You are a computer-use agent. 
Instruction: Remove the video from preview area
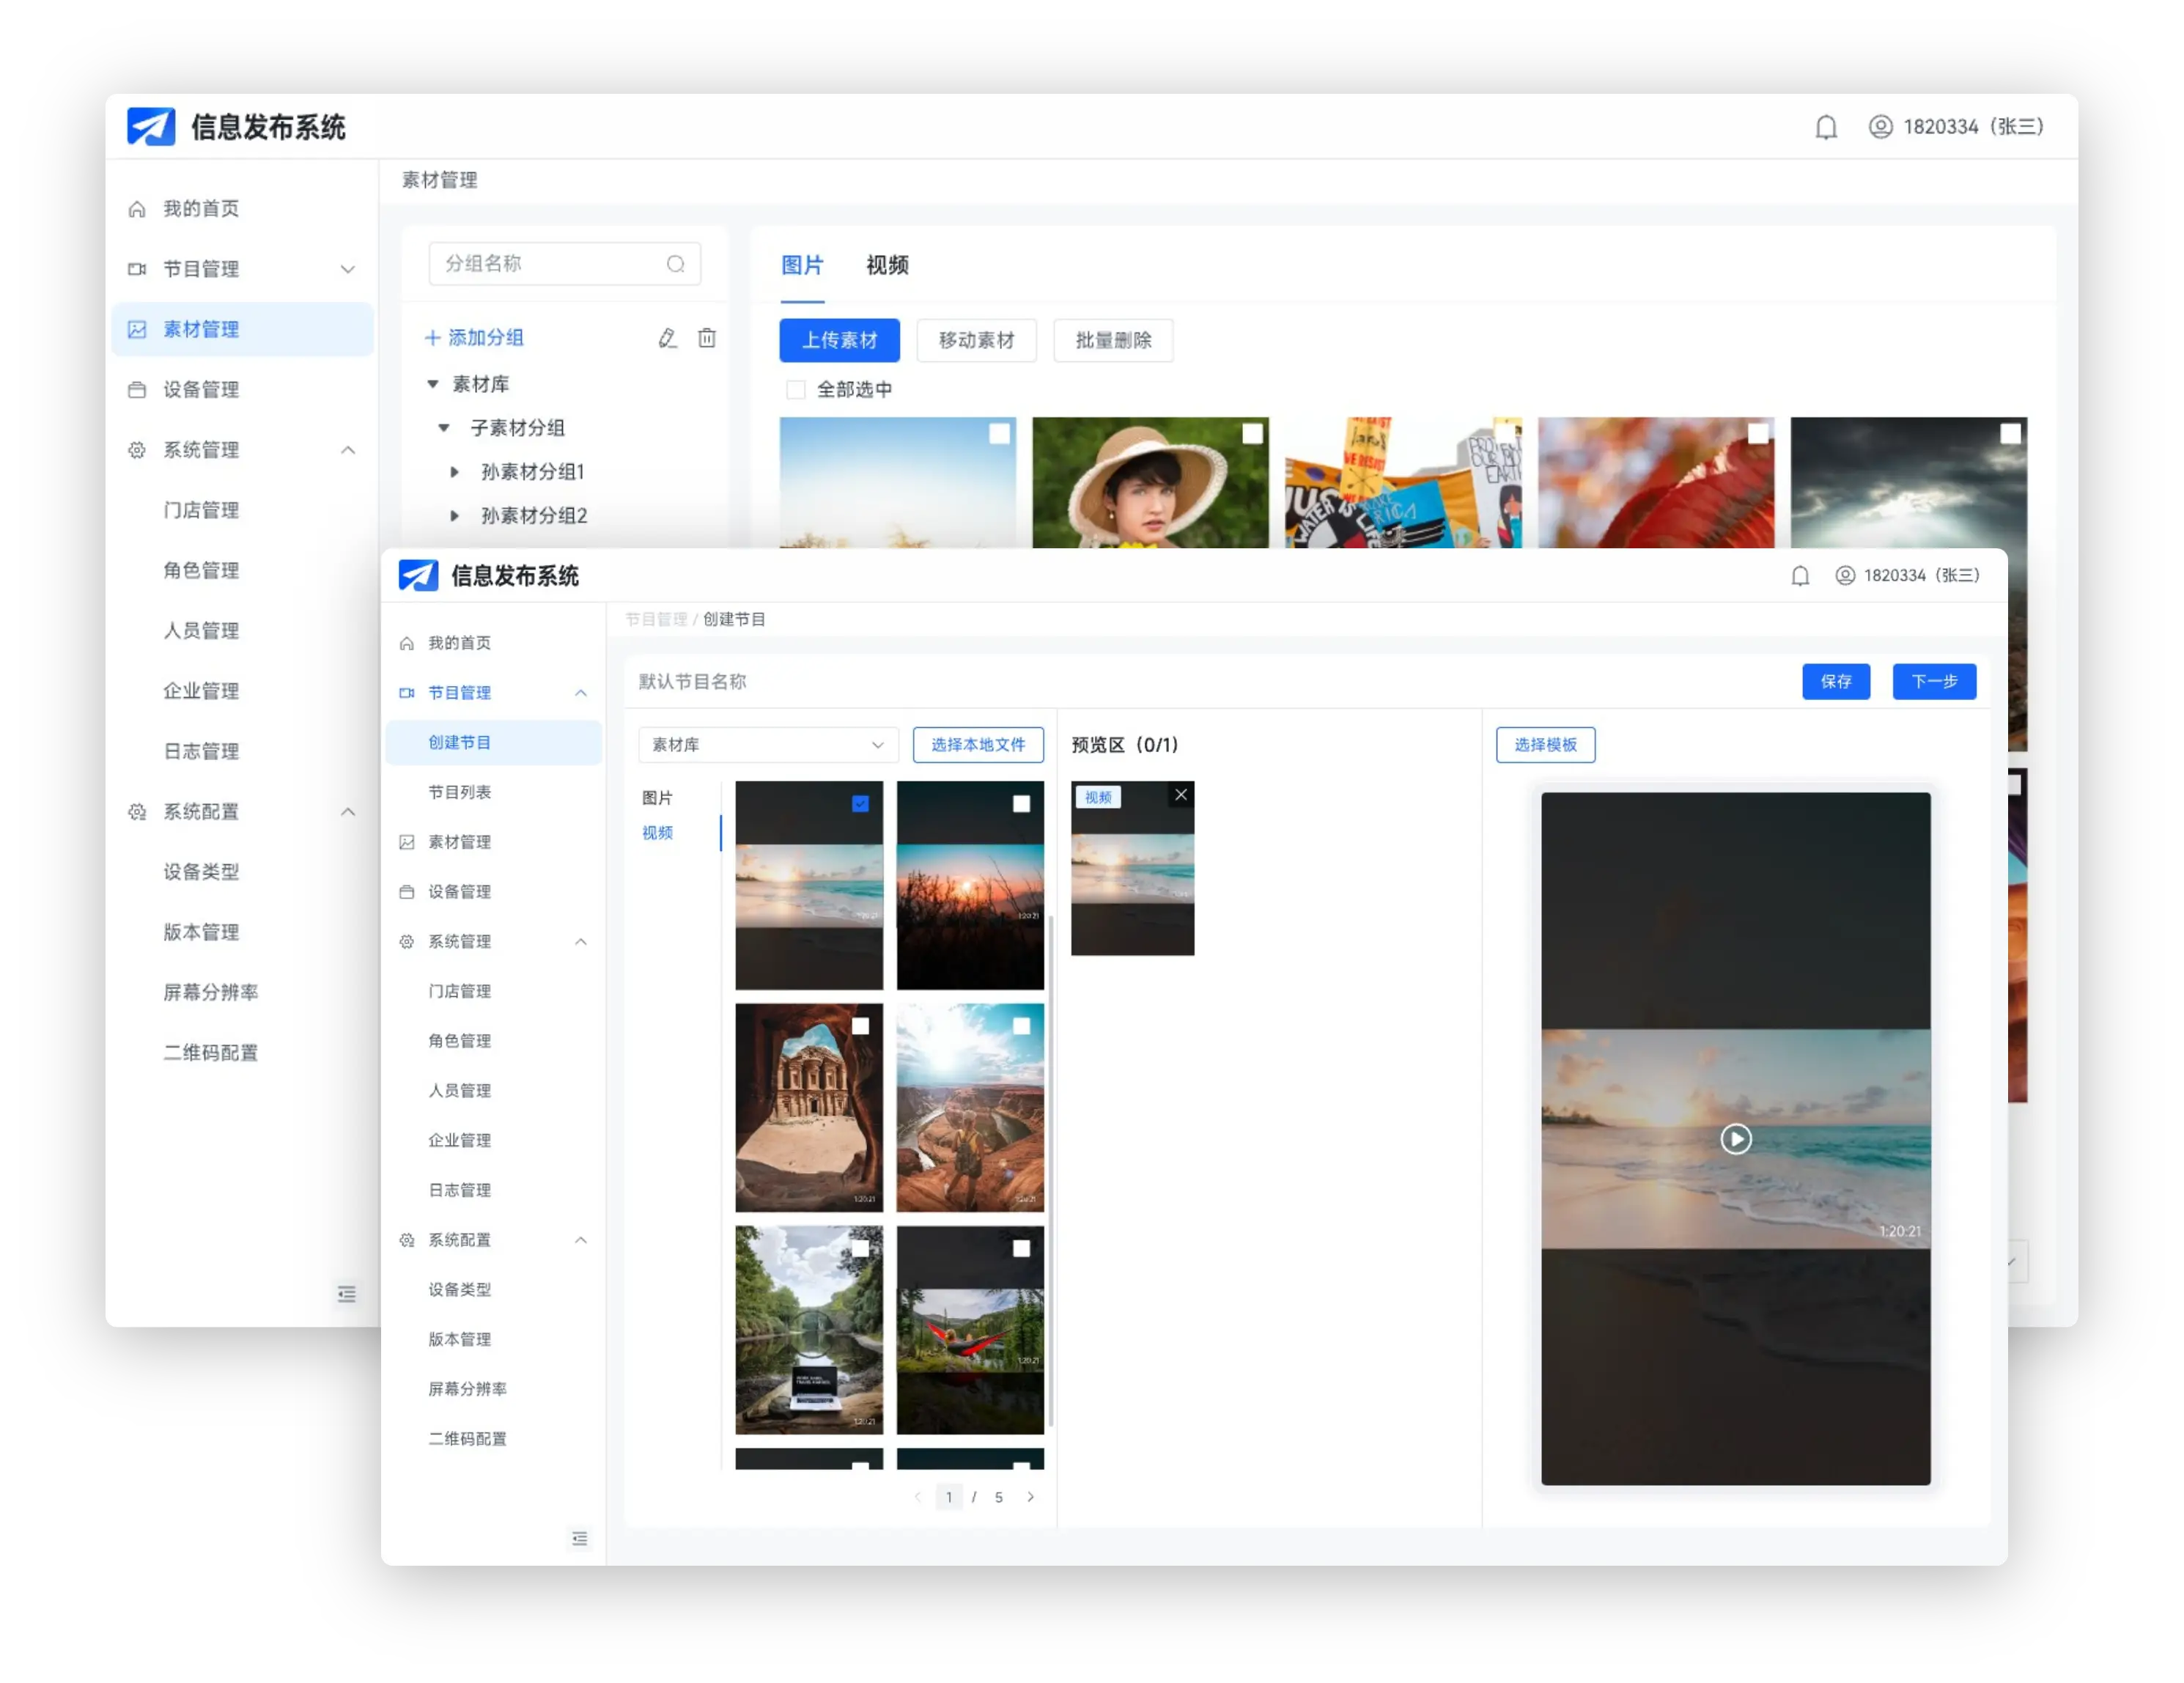pyautogui.click(x=1181, y=794)
